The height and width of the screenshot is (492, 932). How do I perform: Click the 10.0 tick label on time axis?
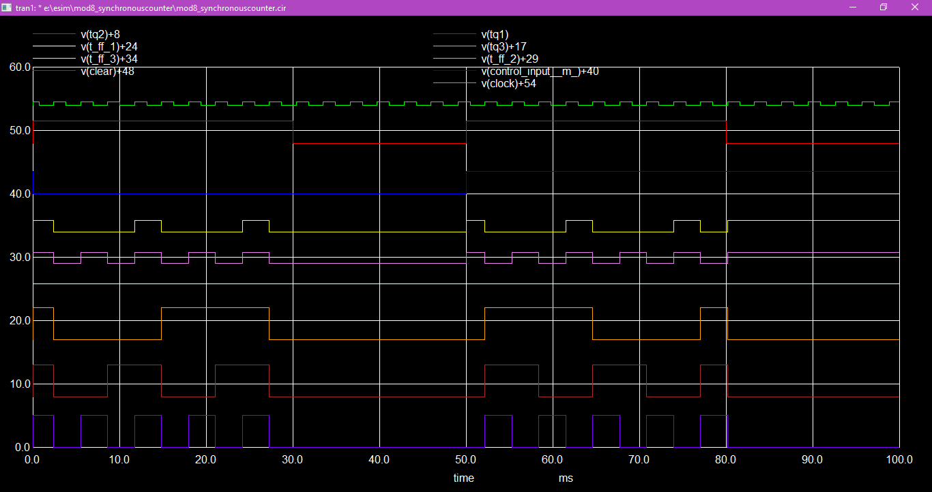pos(119,460)
